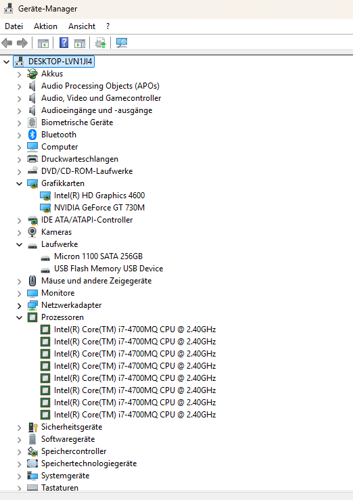Click the Prozessoren chip icon
Viewport: 353px width, 500px height.
32,317
